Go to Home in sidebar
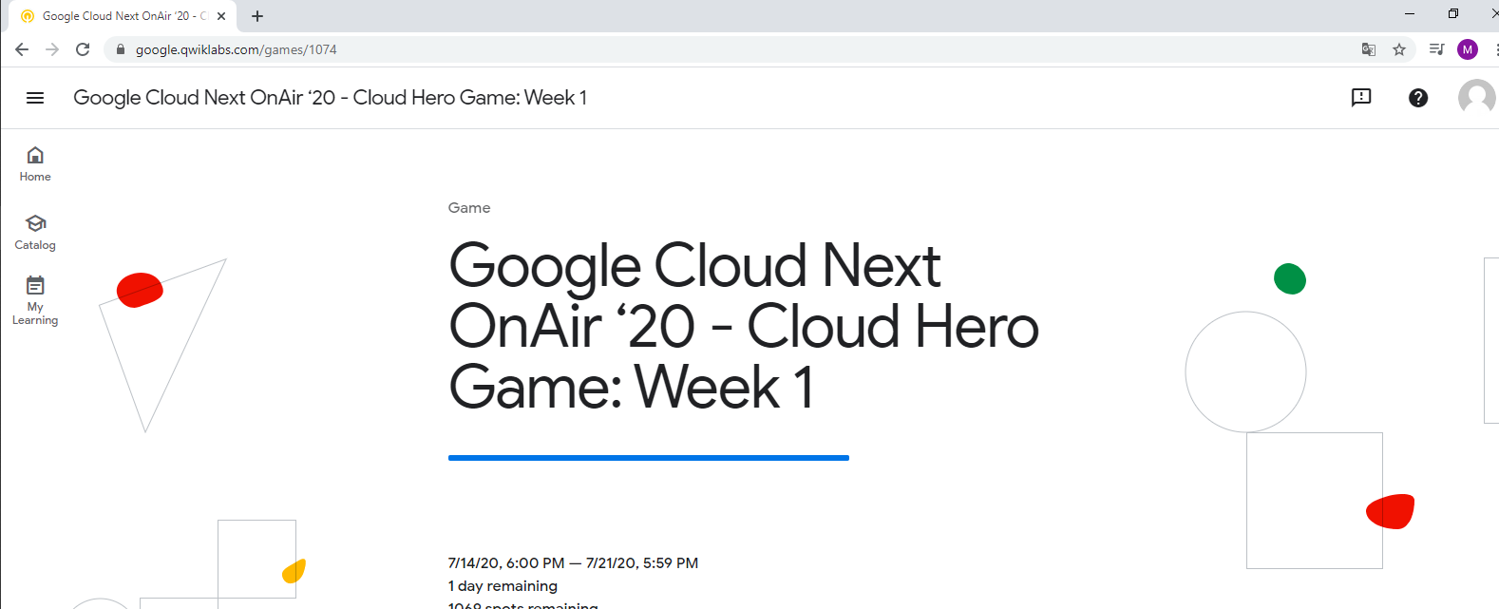 35,163
